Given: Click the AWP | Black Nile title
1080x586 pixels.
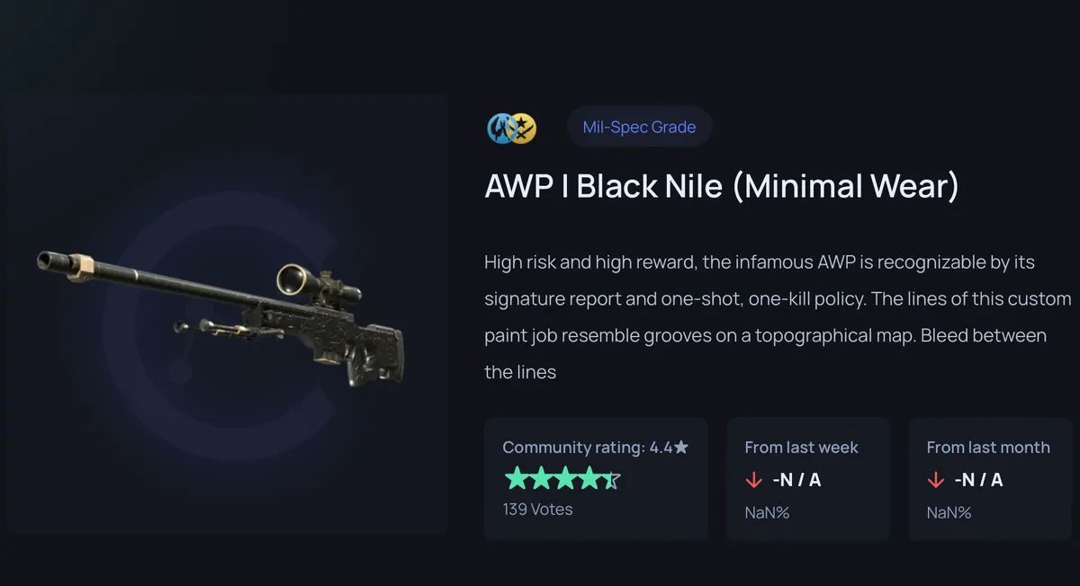Looking at the screenshot, I should 722,186.
